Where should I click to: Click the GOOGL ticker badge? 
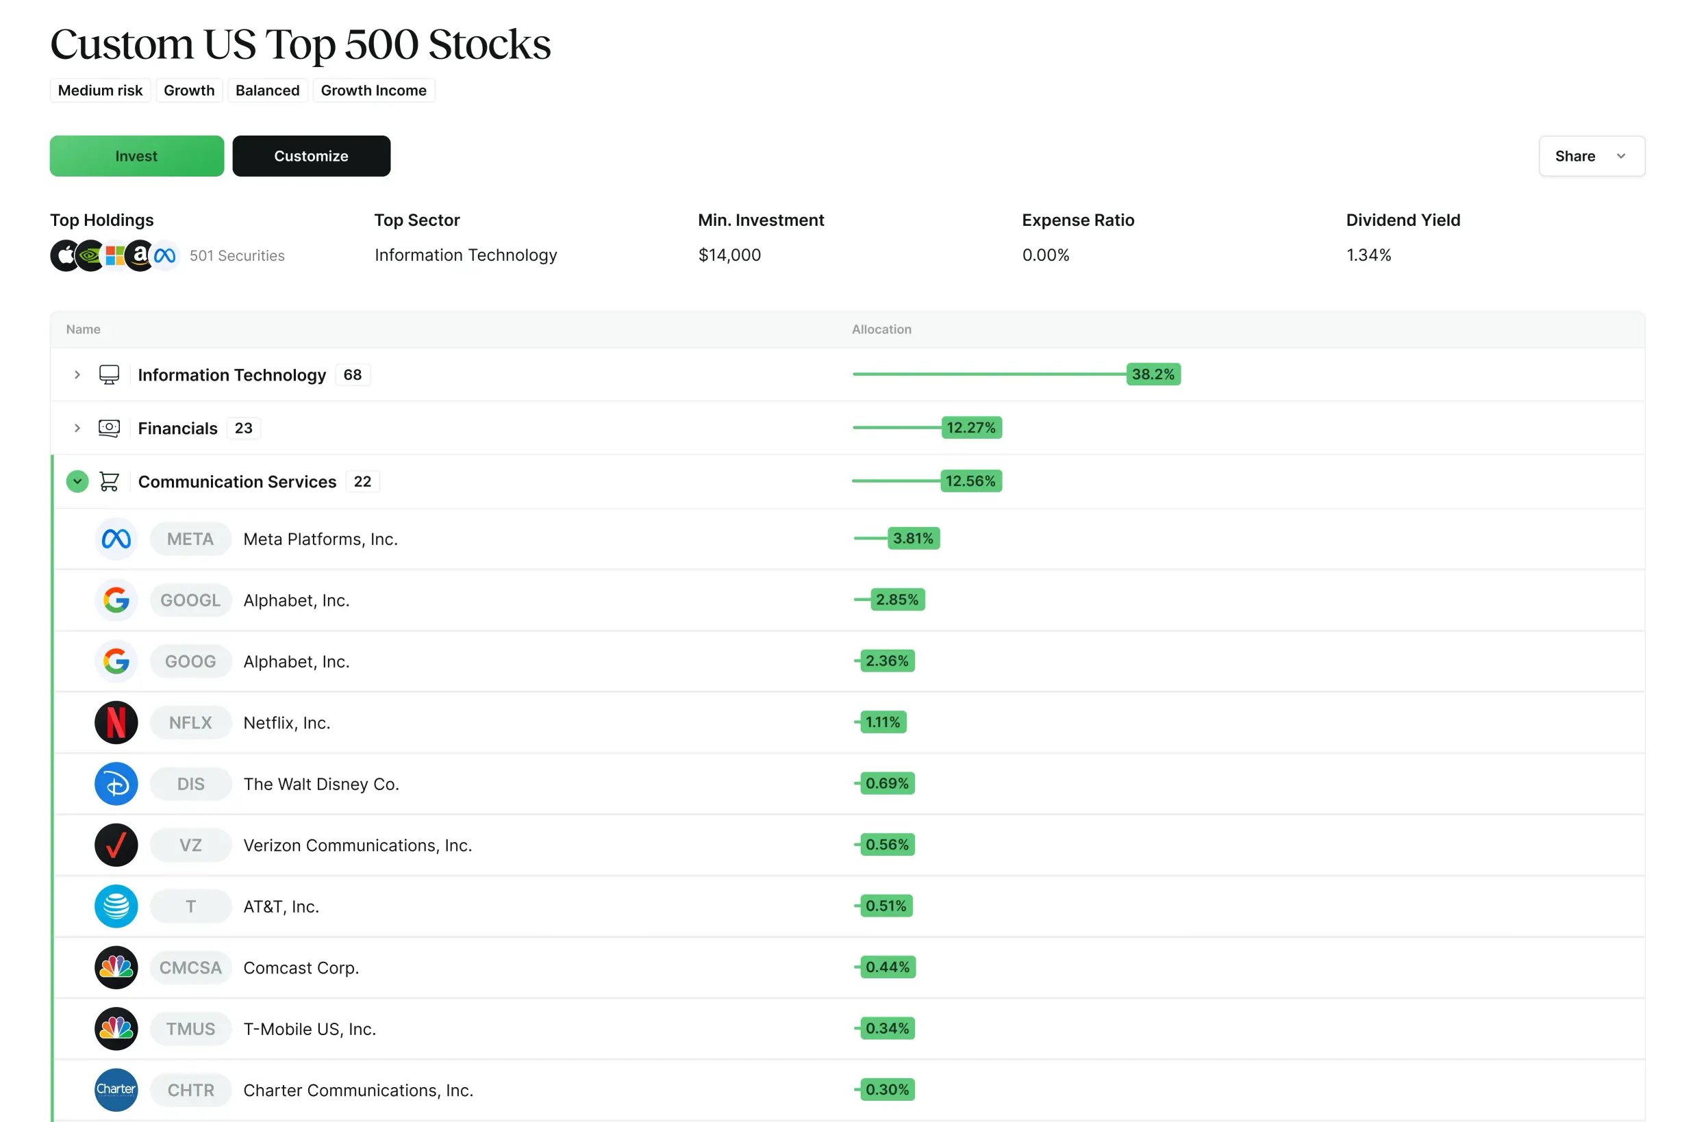pos(190,600)
